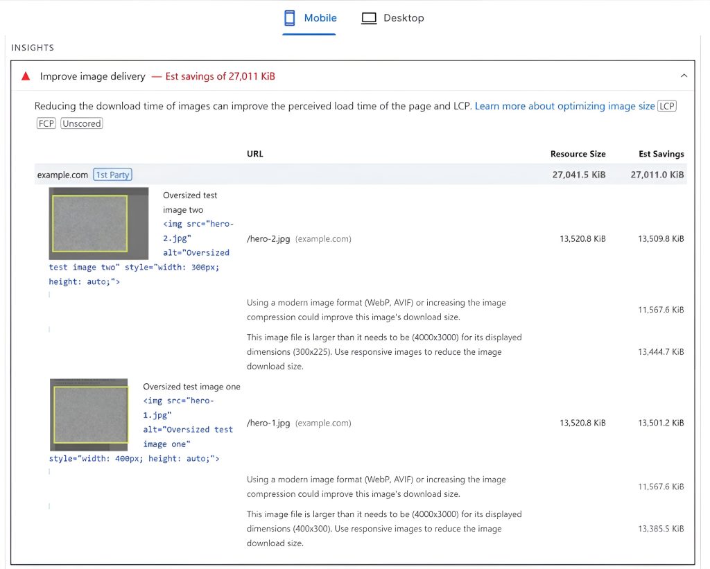Switch to the Mobile tab

pyautogui.click(x=310, y=18)
